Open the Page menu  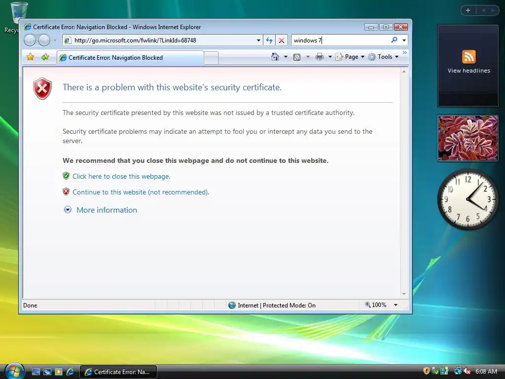350,57
